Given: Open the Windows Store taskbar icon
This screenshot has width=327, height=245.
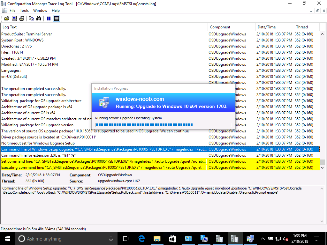Looking at the screenshot, I should point(172,239).
